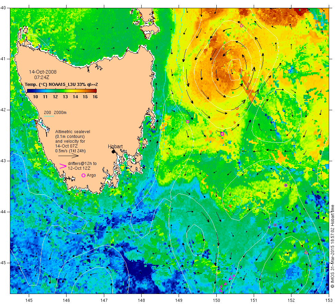Viewport: 336px width, 308px height.
Task: Click the '-43' latitude axis label
Action: point(3,161)
